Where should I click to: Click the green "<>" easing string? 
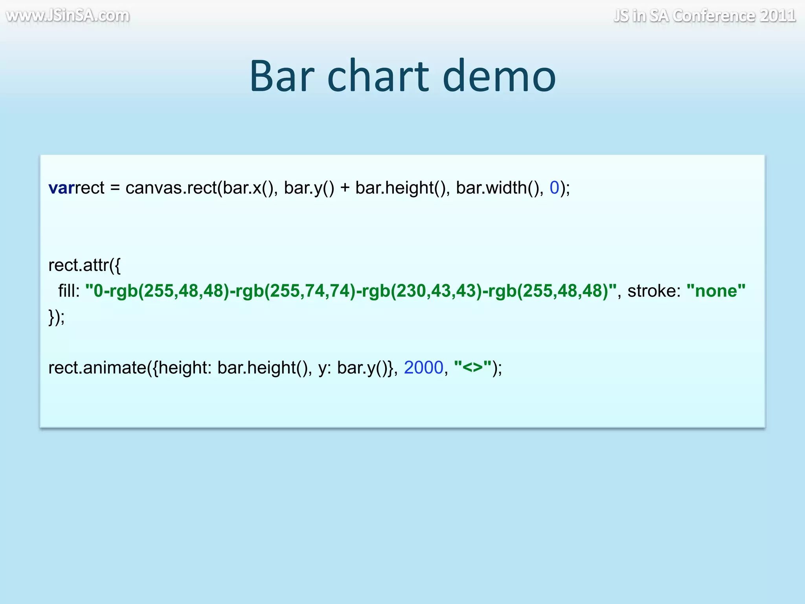pyautogui.click(x=472, y=368)
